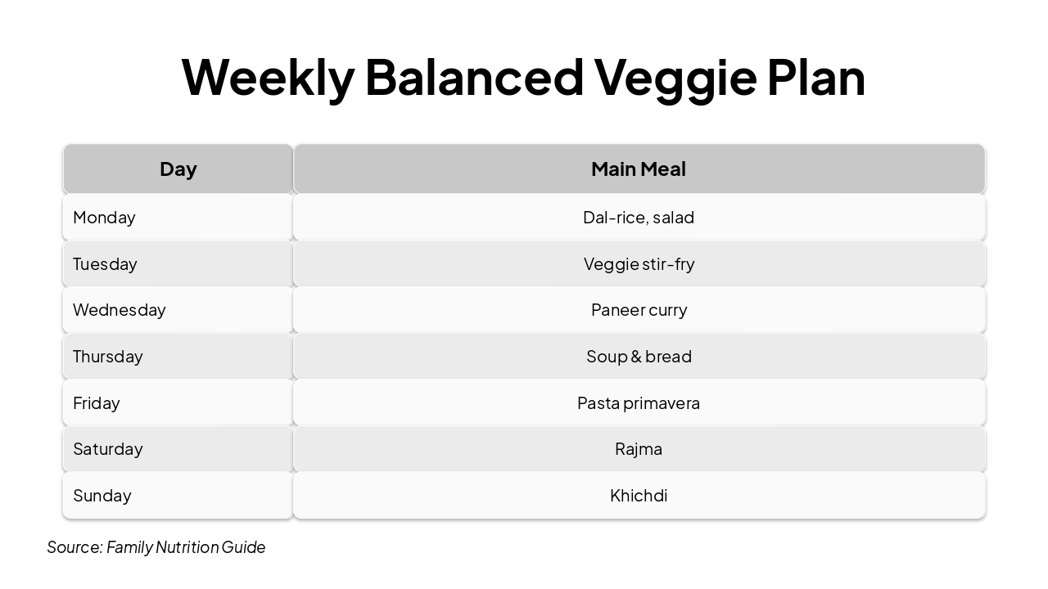Select the "Pasta primavera" meal cell
The height and width of the screenshot is (589, 1048).
(639, 403)
